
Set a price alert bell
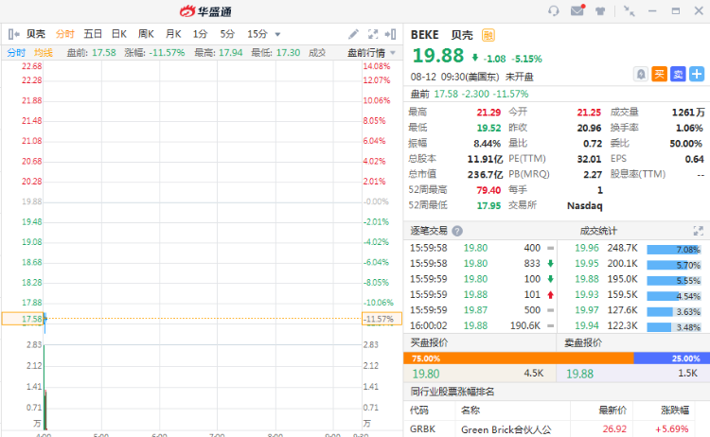(x=642, y=74)
